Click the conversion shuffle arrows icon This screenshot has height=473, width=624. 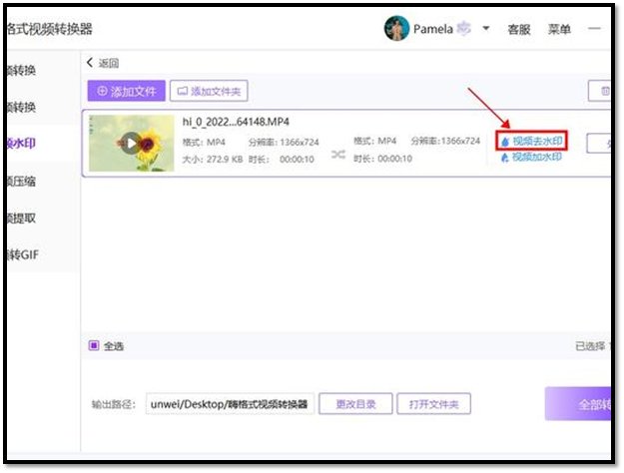click(x=337, y=155)
